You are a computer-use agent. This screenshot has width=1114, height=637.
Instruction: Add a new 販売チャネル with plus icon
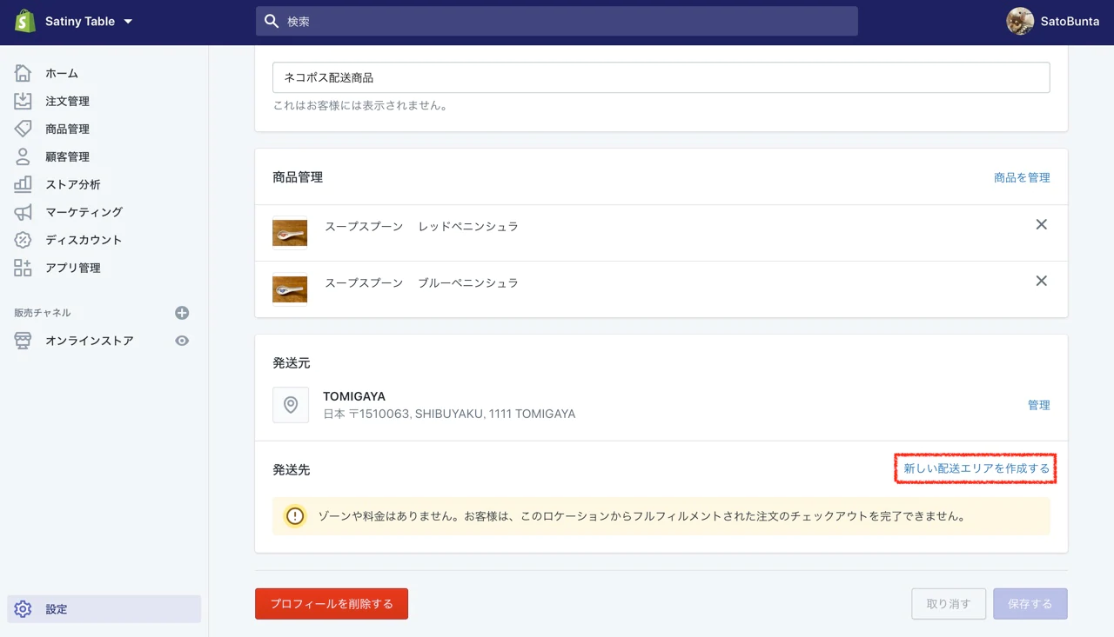pyautogui.click(x=182, y=313)
